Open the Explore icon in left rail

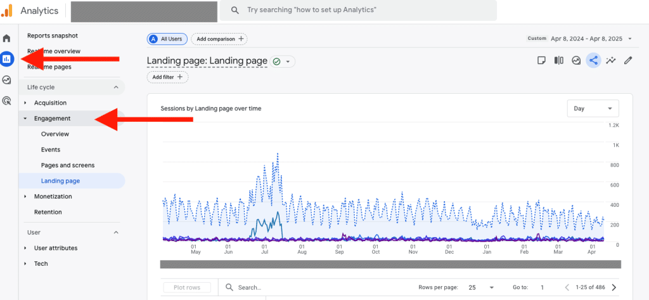tap(7, 80)
